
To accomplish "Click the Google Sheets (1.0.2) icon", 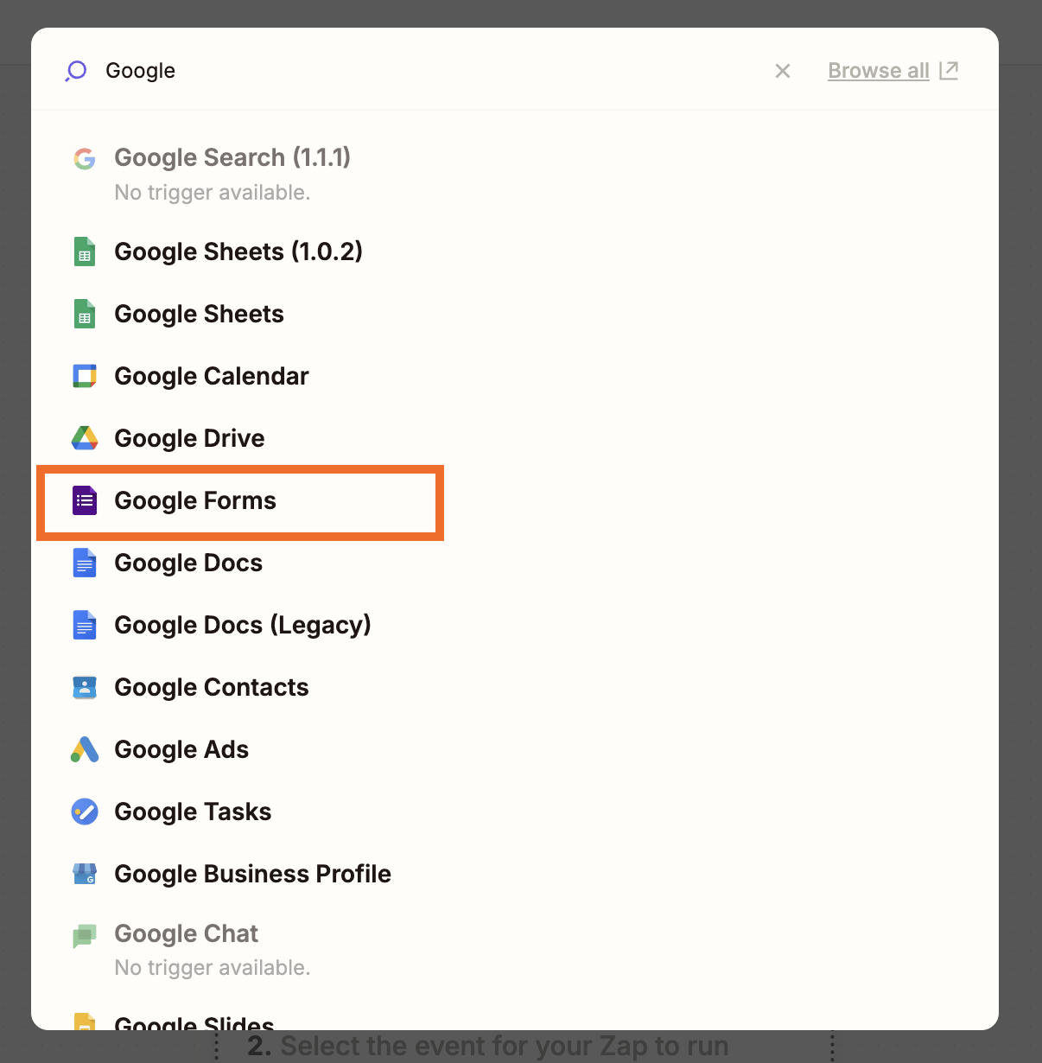I will pyautogui.click(x=85, y=251).
